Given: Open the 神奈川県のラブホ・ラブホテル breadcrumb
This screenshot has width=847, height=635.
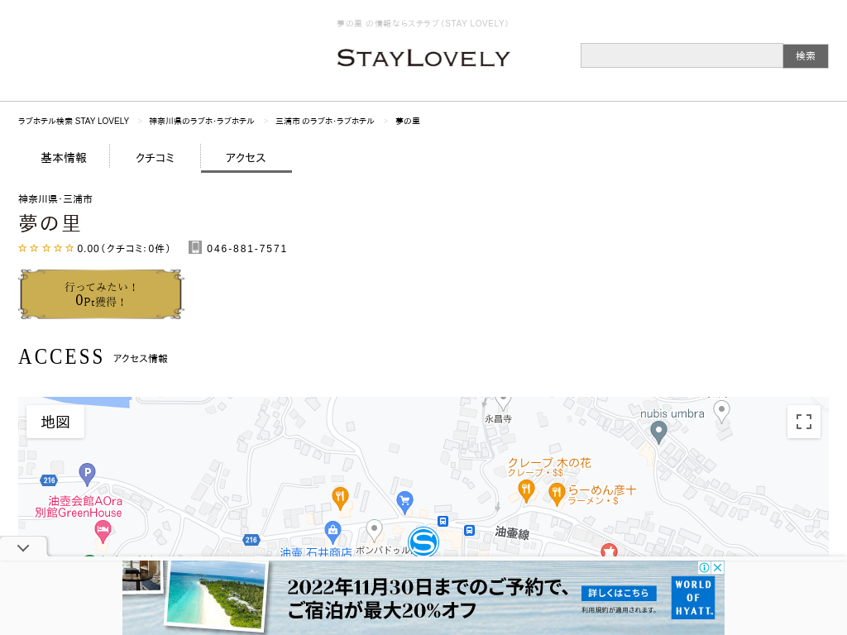Looking at the screenshot, I should (202, 121).
